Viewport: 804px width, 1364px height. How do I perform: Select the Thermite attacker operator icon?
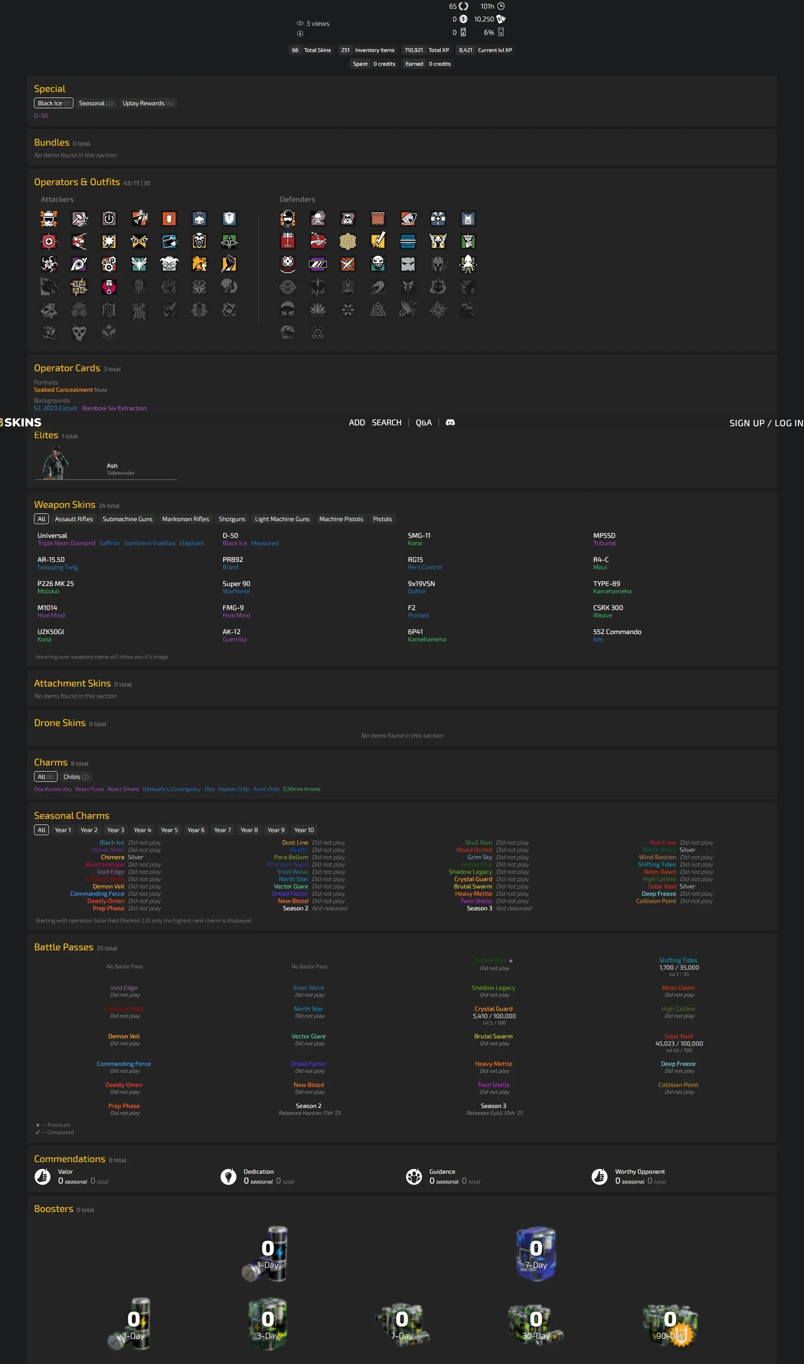(169, 218)
